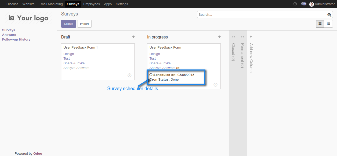Switch to list view
The image size is (337, 156).
tap(328, 24)
